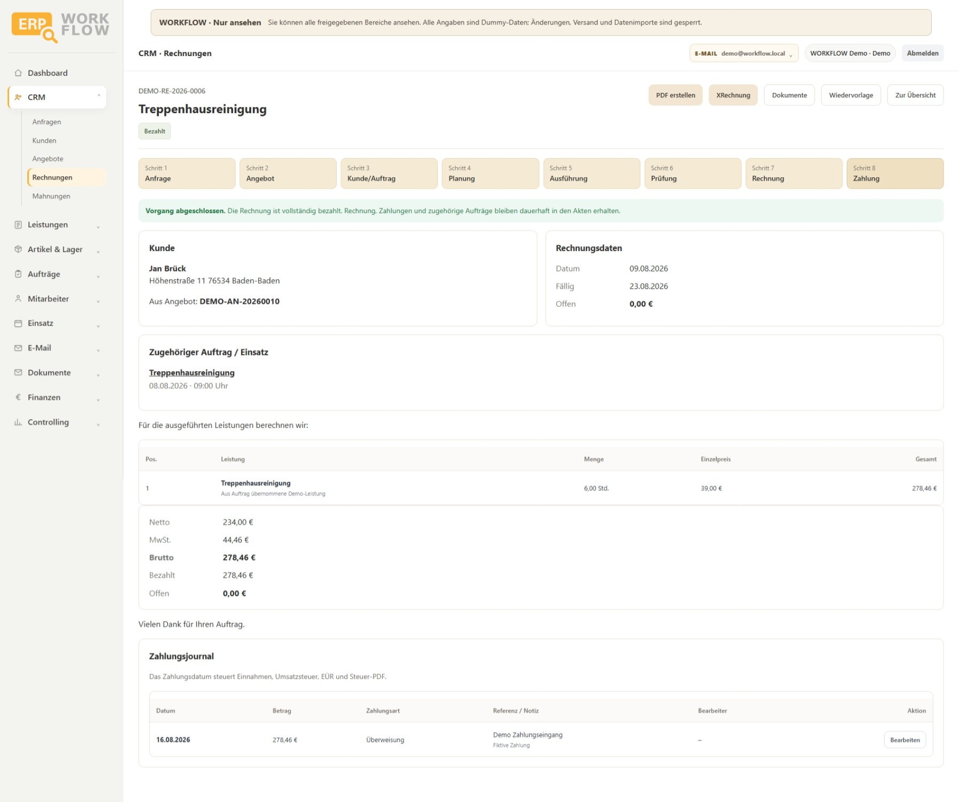Click the Finanzen euro icon

(x=18, y=397)
